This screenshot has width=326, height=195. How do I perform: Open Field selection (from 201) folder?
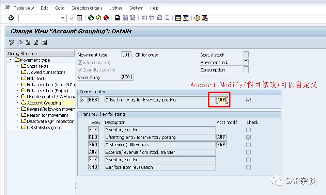(x=48, y=84)
